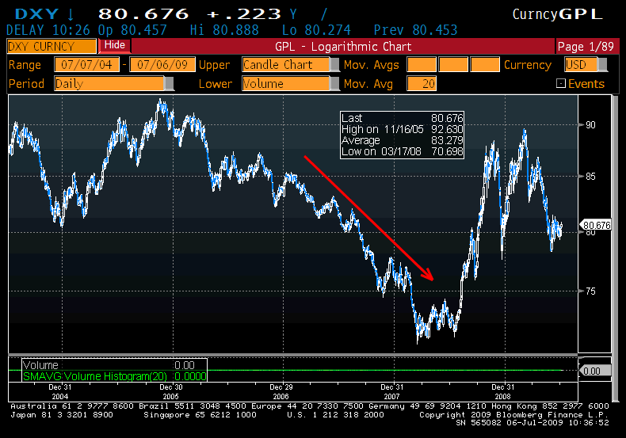The width and height of the screenshot is (626, 438).
Task: Click the 'Prev 80.453' quote value
Action: coord(415,30)
